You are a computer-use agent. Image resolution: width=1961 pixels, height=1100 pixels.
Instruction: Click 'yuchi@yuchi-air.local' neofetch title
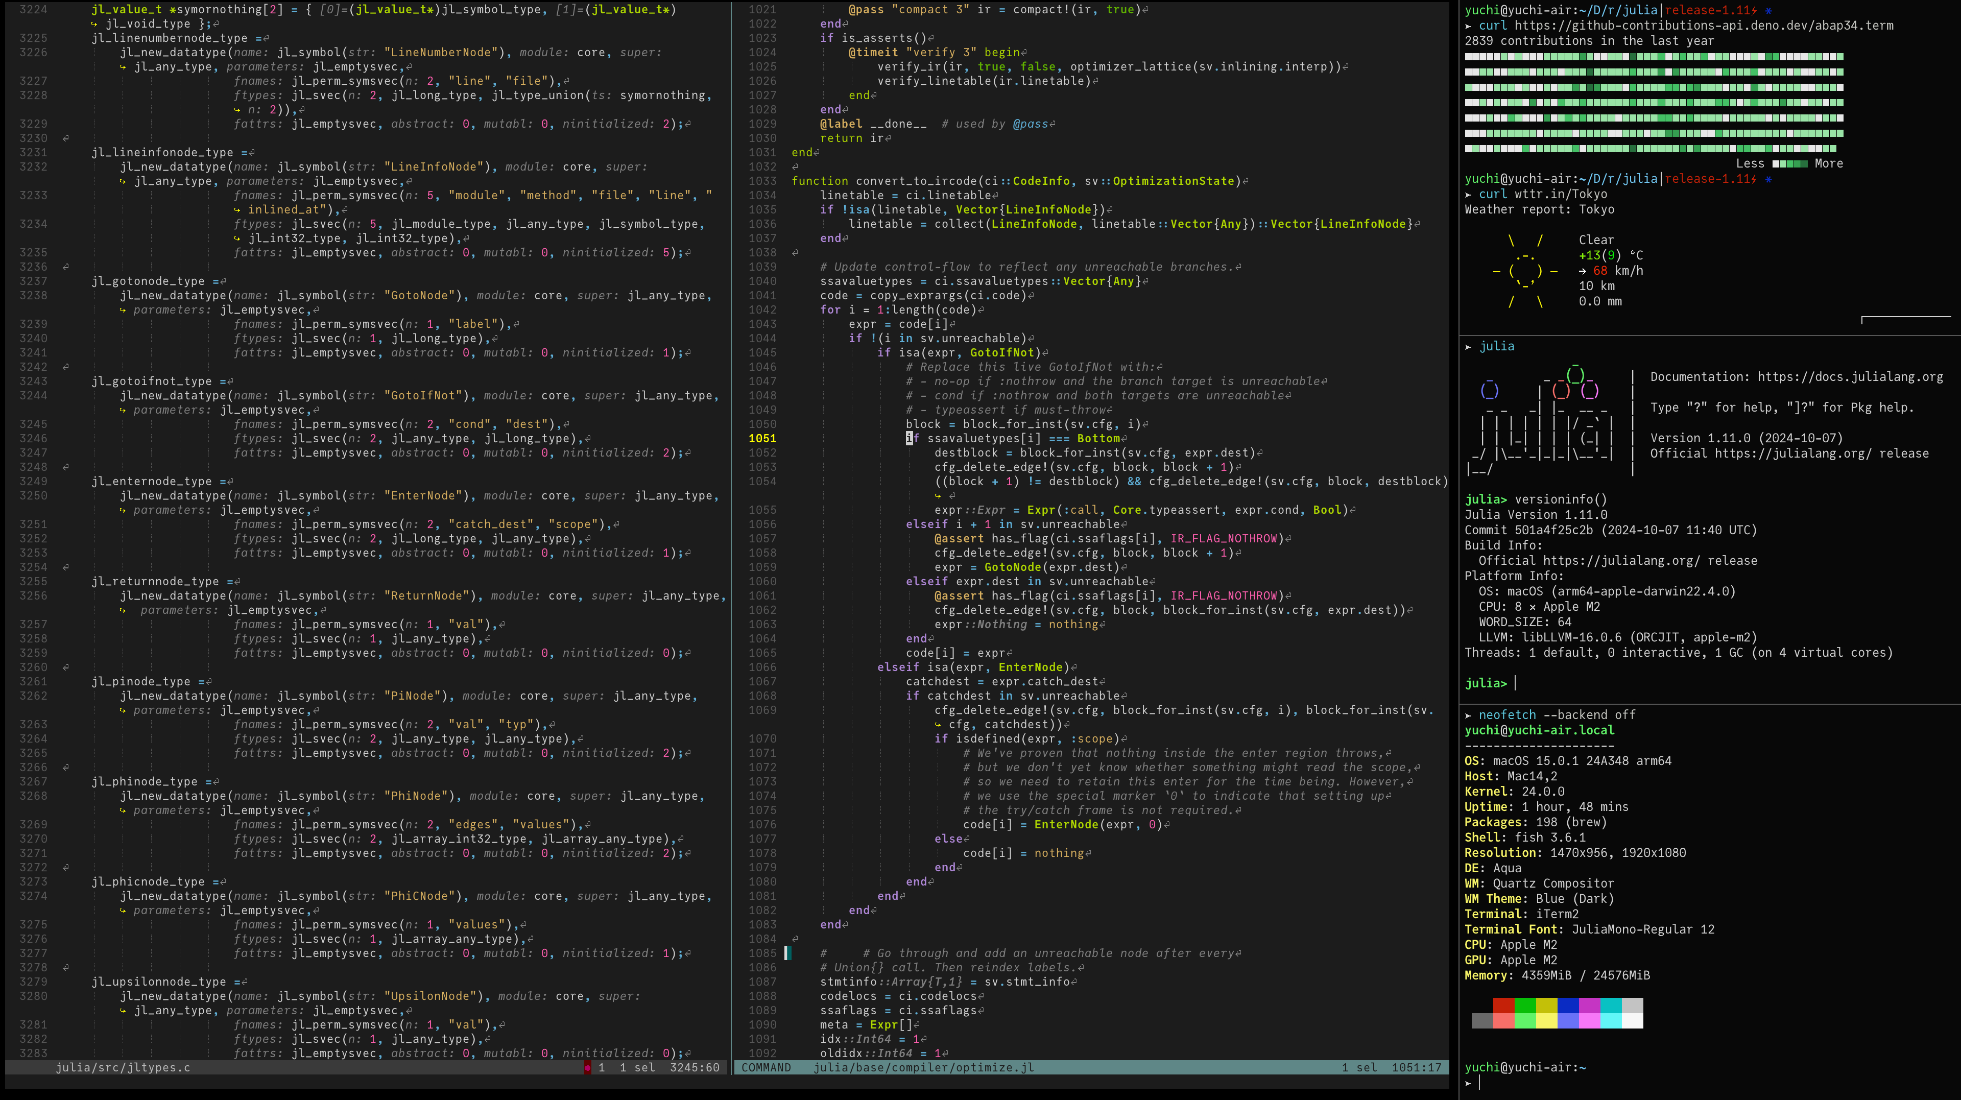coord(1539,730)
